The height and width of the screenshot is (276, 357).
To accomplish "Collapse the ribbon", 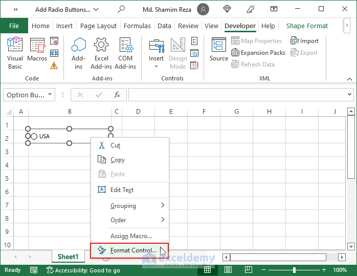I will tap(349, 79).
